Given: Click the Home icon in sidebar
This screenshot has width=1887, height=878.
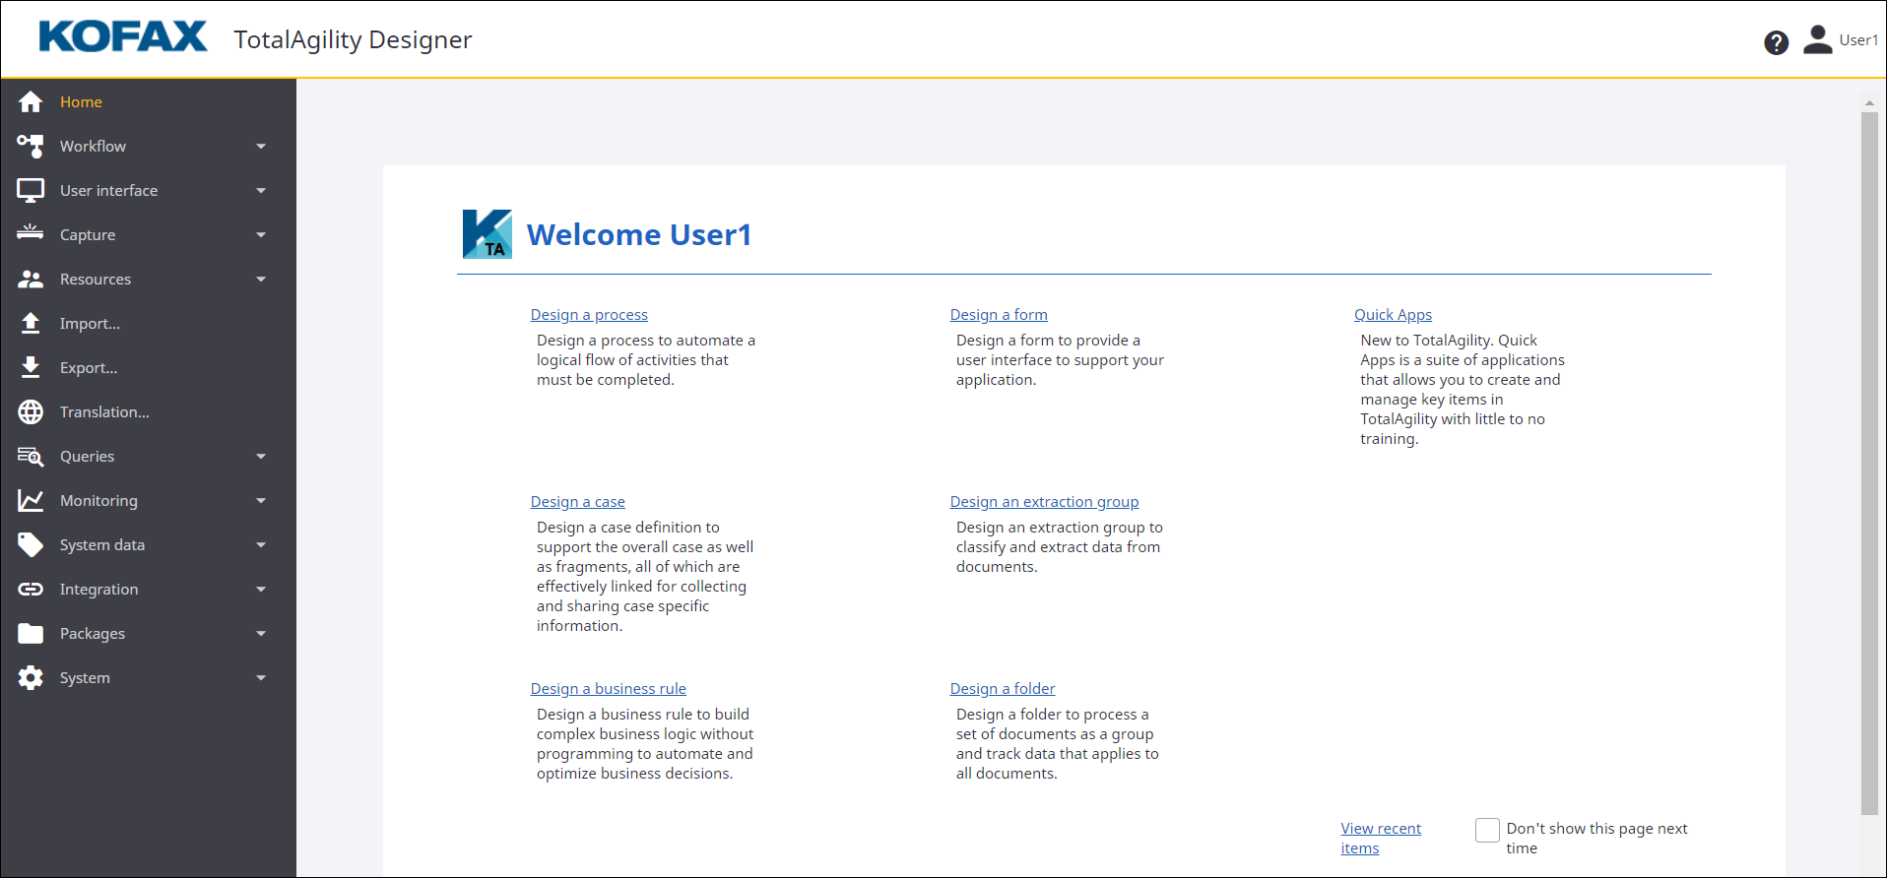Looking at the screenshot, I should [x=31, y=102].
